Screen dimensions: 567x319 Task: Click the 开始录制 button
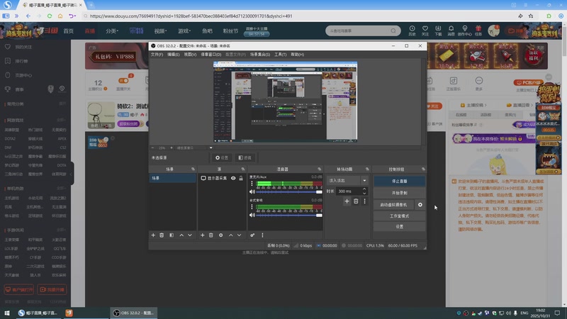tap(400, 193)
